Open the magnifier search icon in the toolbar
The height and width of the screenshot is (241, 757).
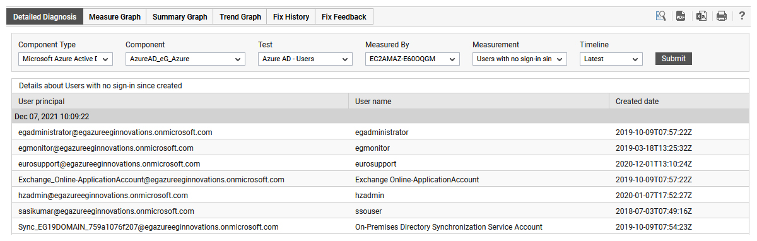pos(661,16)
